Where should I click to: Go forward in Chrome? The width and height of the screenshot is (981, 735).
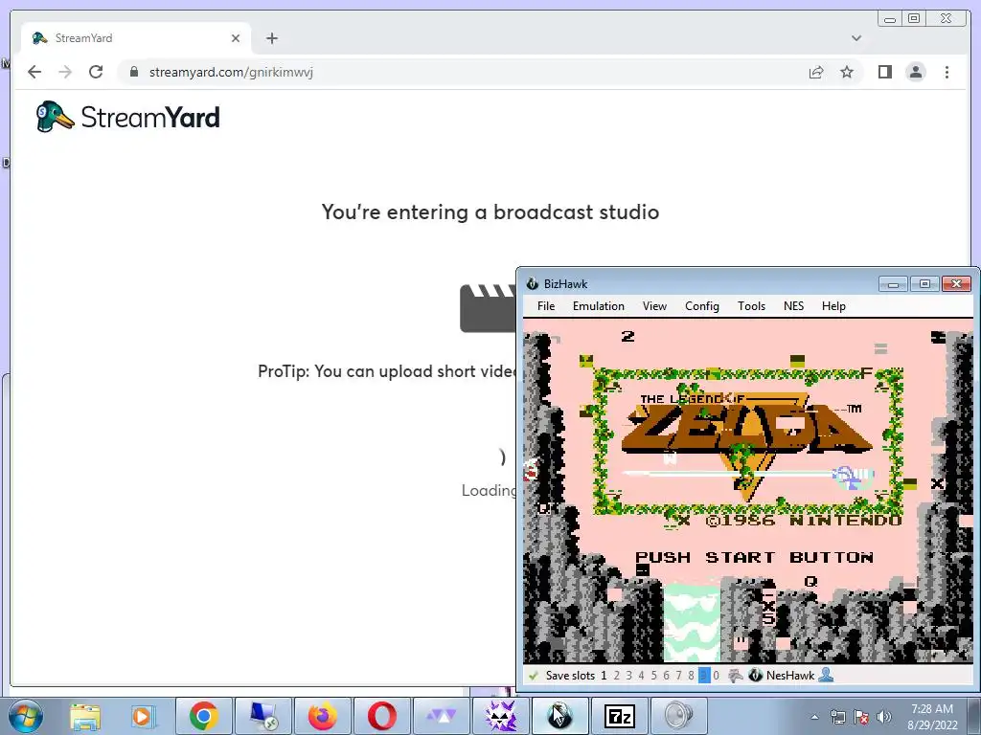(65, 72)
